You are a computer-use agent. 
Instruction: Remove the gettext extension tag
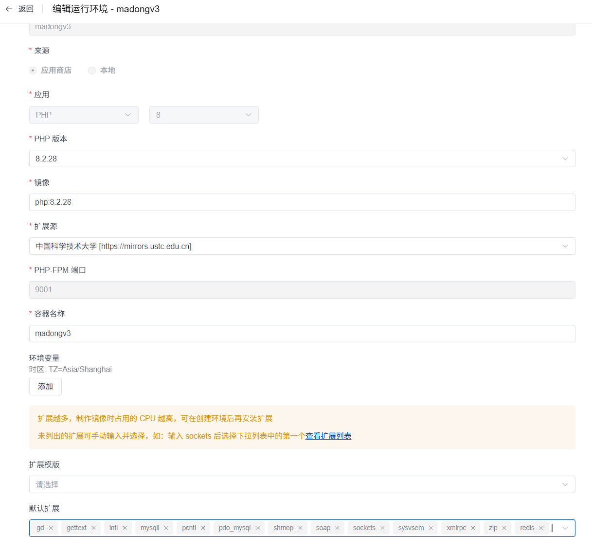coord(93,528)
